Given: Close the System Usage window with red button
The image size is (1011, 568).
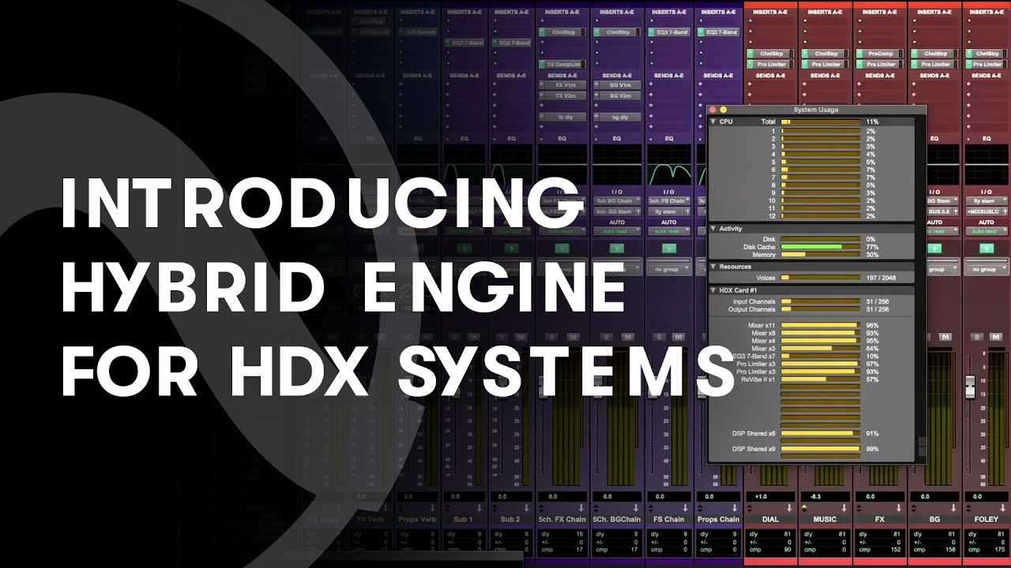Looking at the screenshot, I should [x=712, y=110].
